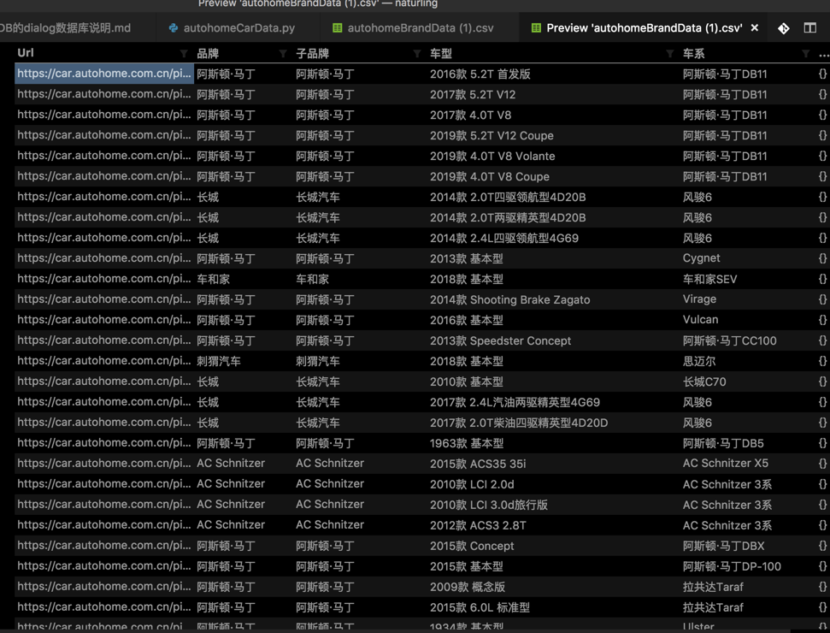Click the braces icon in the AC Schnitzer X5 row
The image size is (830, 633).
[x=822, y=464]
